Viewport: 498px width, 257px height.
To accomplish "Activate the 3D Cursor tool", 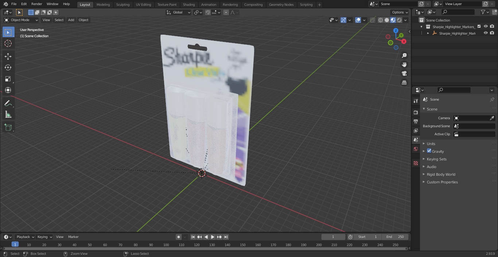I will coord(8,43).
